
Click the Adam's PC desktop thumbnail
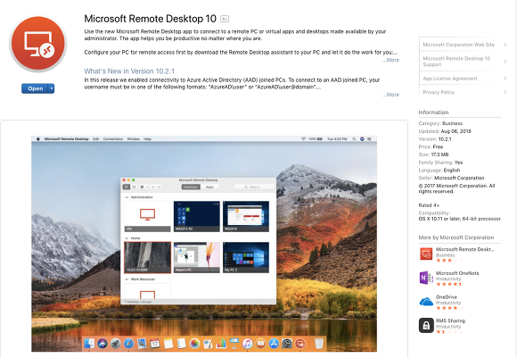(x=196, y=258)
